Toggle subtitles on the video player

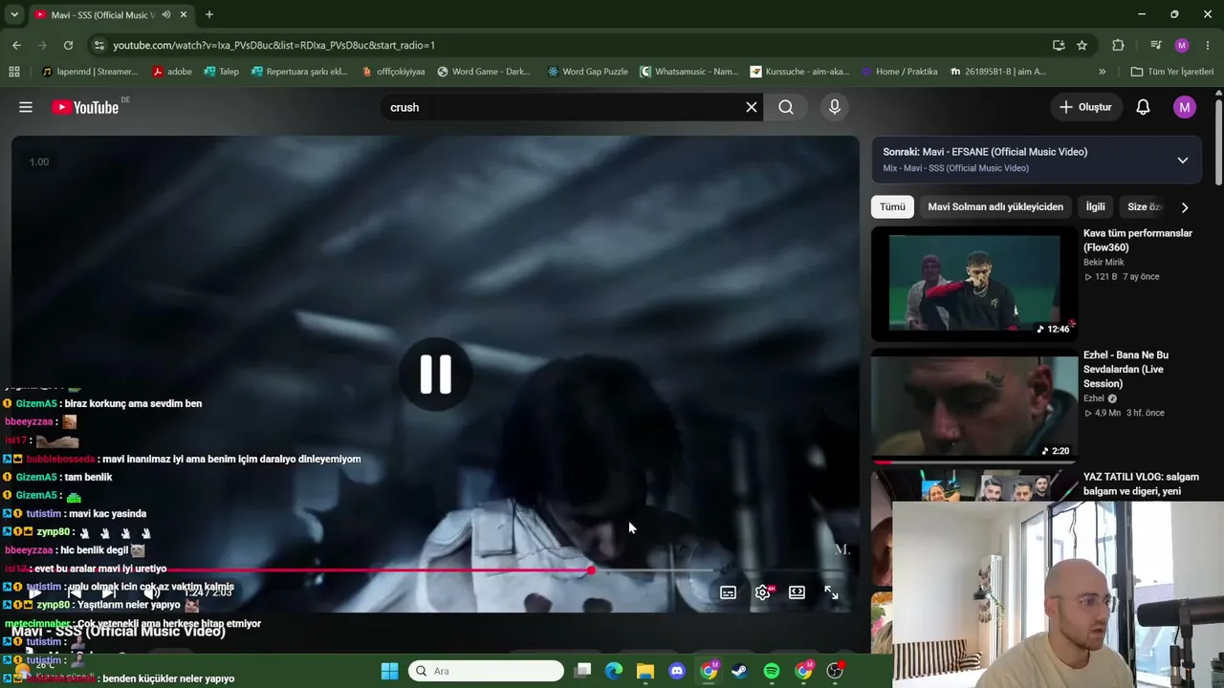pos(728,592)
